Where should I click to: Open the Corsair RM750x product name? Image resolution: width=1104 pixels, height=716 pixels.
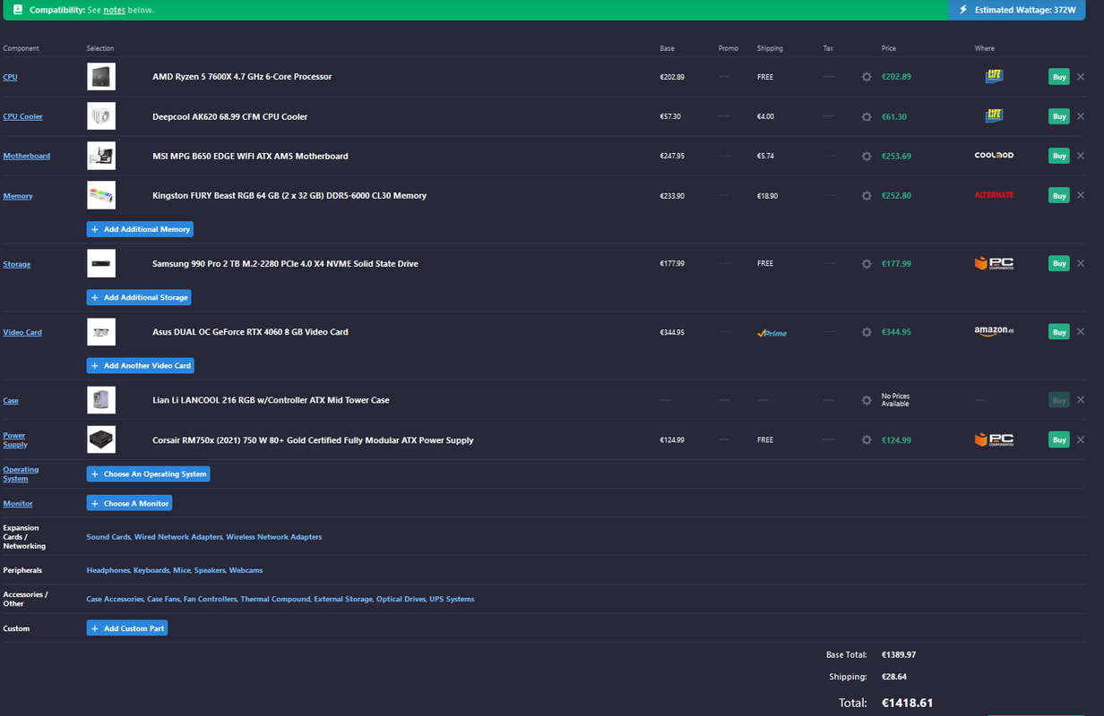click(x=313, y=440)
